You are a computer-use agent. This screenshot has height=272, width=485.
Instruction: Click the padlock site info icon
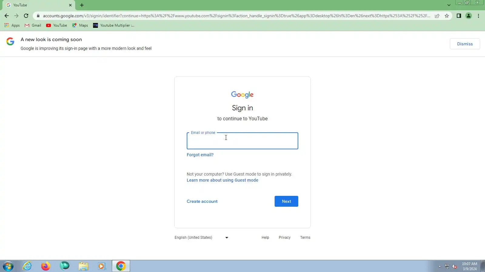(38, 16)
